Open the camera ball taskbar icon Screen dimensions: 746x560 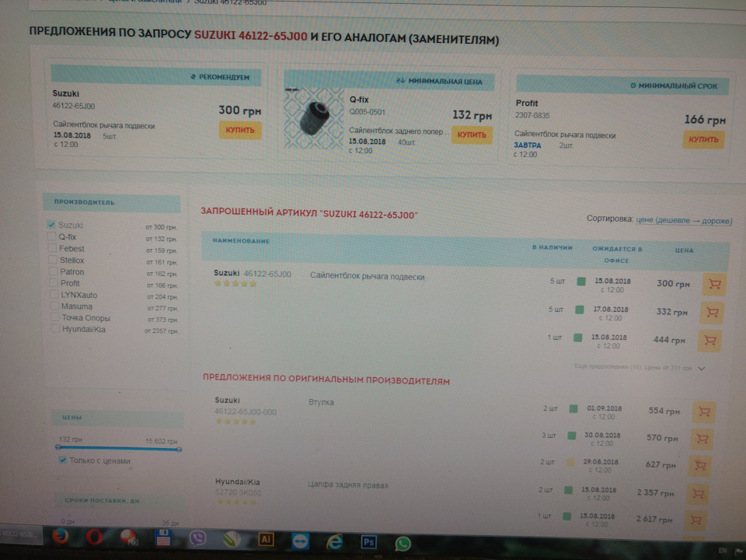click(129, 537)
